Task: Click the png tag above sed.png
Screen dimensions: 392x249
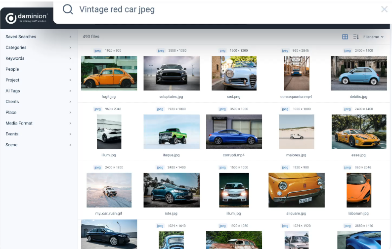Action: (x=222, y=50)
